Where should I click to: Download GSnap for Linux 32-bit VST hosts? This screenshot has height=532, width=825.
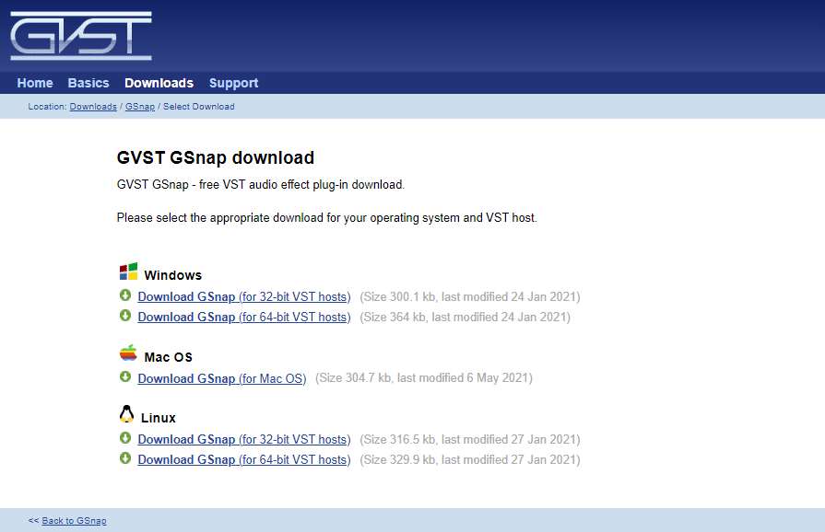tap(244, 439)
